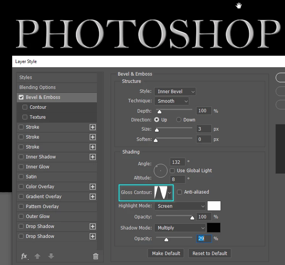
Task: Click the Size value field showing 3
Action: (204, 129)
